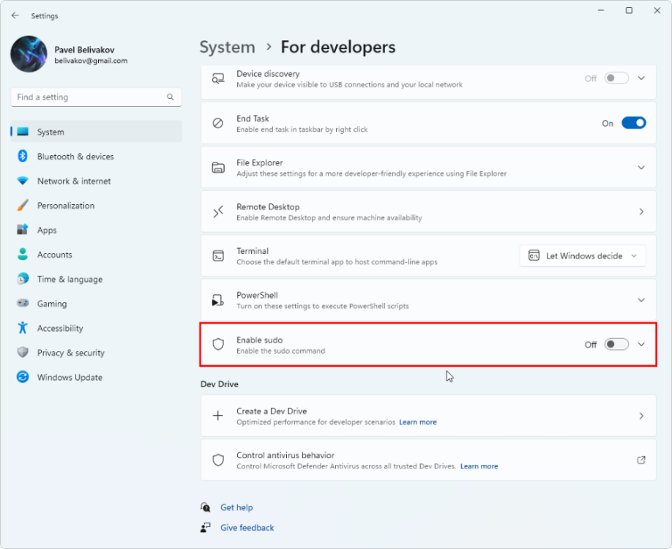Focus the Find a setting search box
The image size is (672, 549).
pyautogui.click(x=96, y=97)
